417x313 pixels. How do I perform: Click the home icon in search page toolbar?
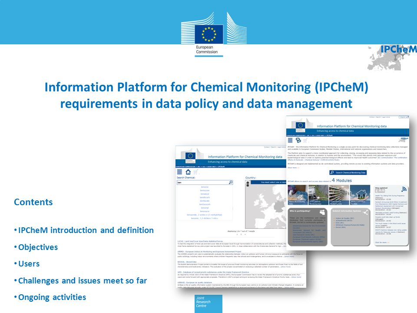[x=188, y=172]
